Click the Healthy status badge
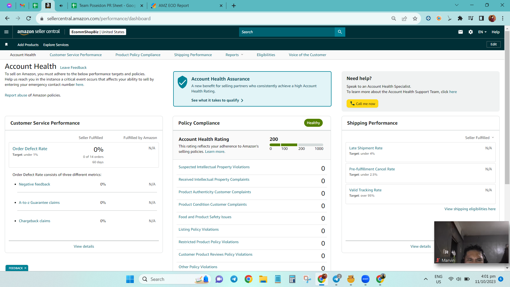This screenshot has width=510, height=287. tap(313, 123)
